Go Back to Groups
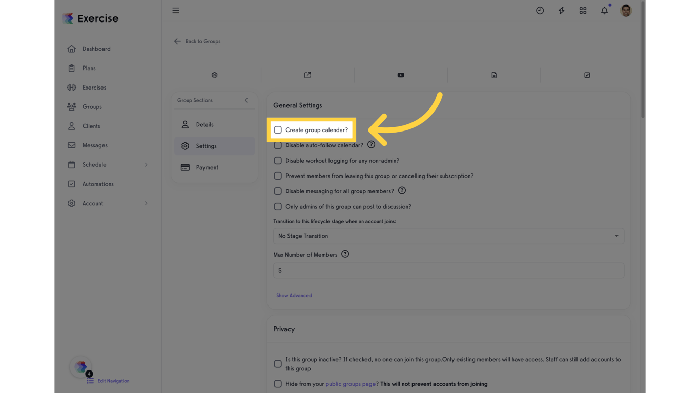 pos(197,41)
